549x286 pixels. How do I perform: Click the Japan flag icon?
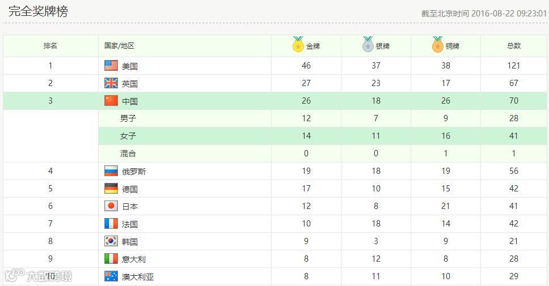[x=111, y=206]
